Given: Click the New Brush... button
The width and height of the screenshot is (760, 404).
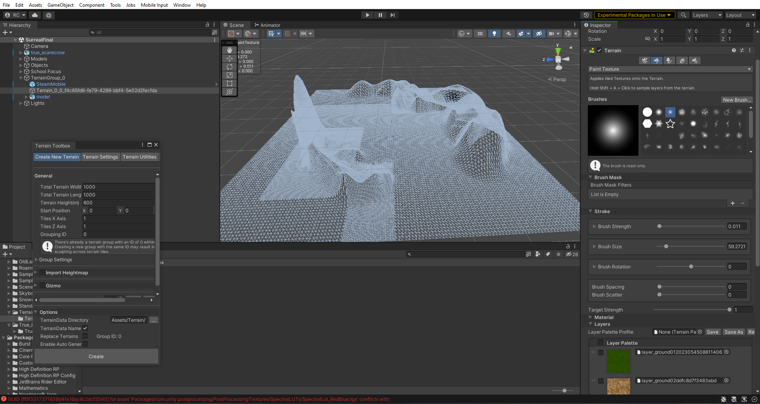Looking at the screenshot, I should tap(736, 100).
